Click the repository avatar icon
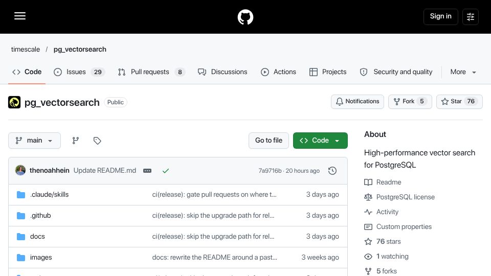This screenshot has width=491, height=276. click(14, 102)
